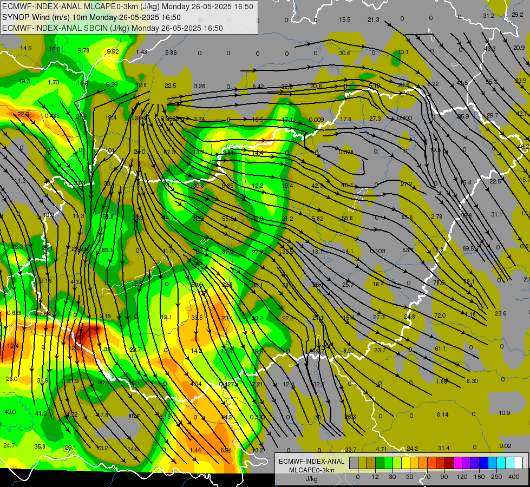The image size is (530, 487).
Task: Click the map value 101
Action: [x=109, y=151]
